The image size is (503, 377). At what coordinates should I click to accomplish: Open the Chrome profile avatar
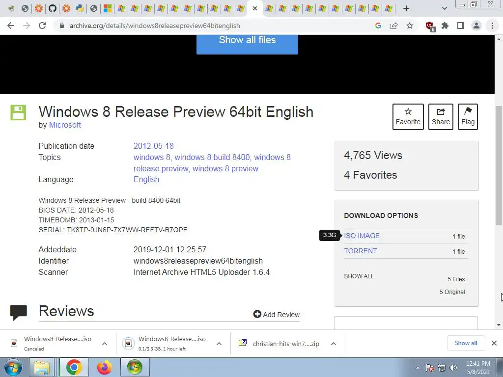pos(476,26)
